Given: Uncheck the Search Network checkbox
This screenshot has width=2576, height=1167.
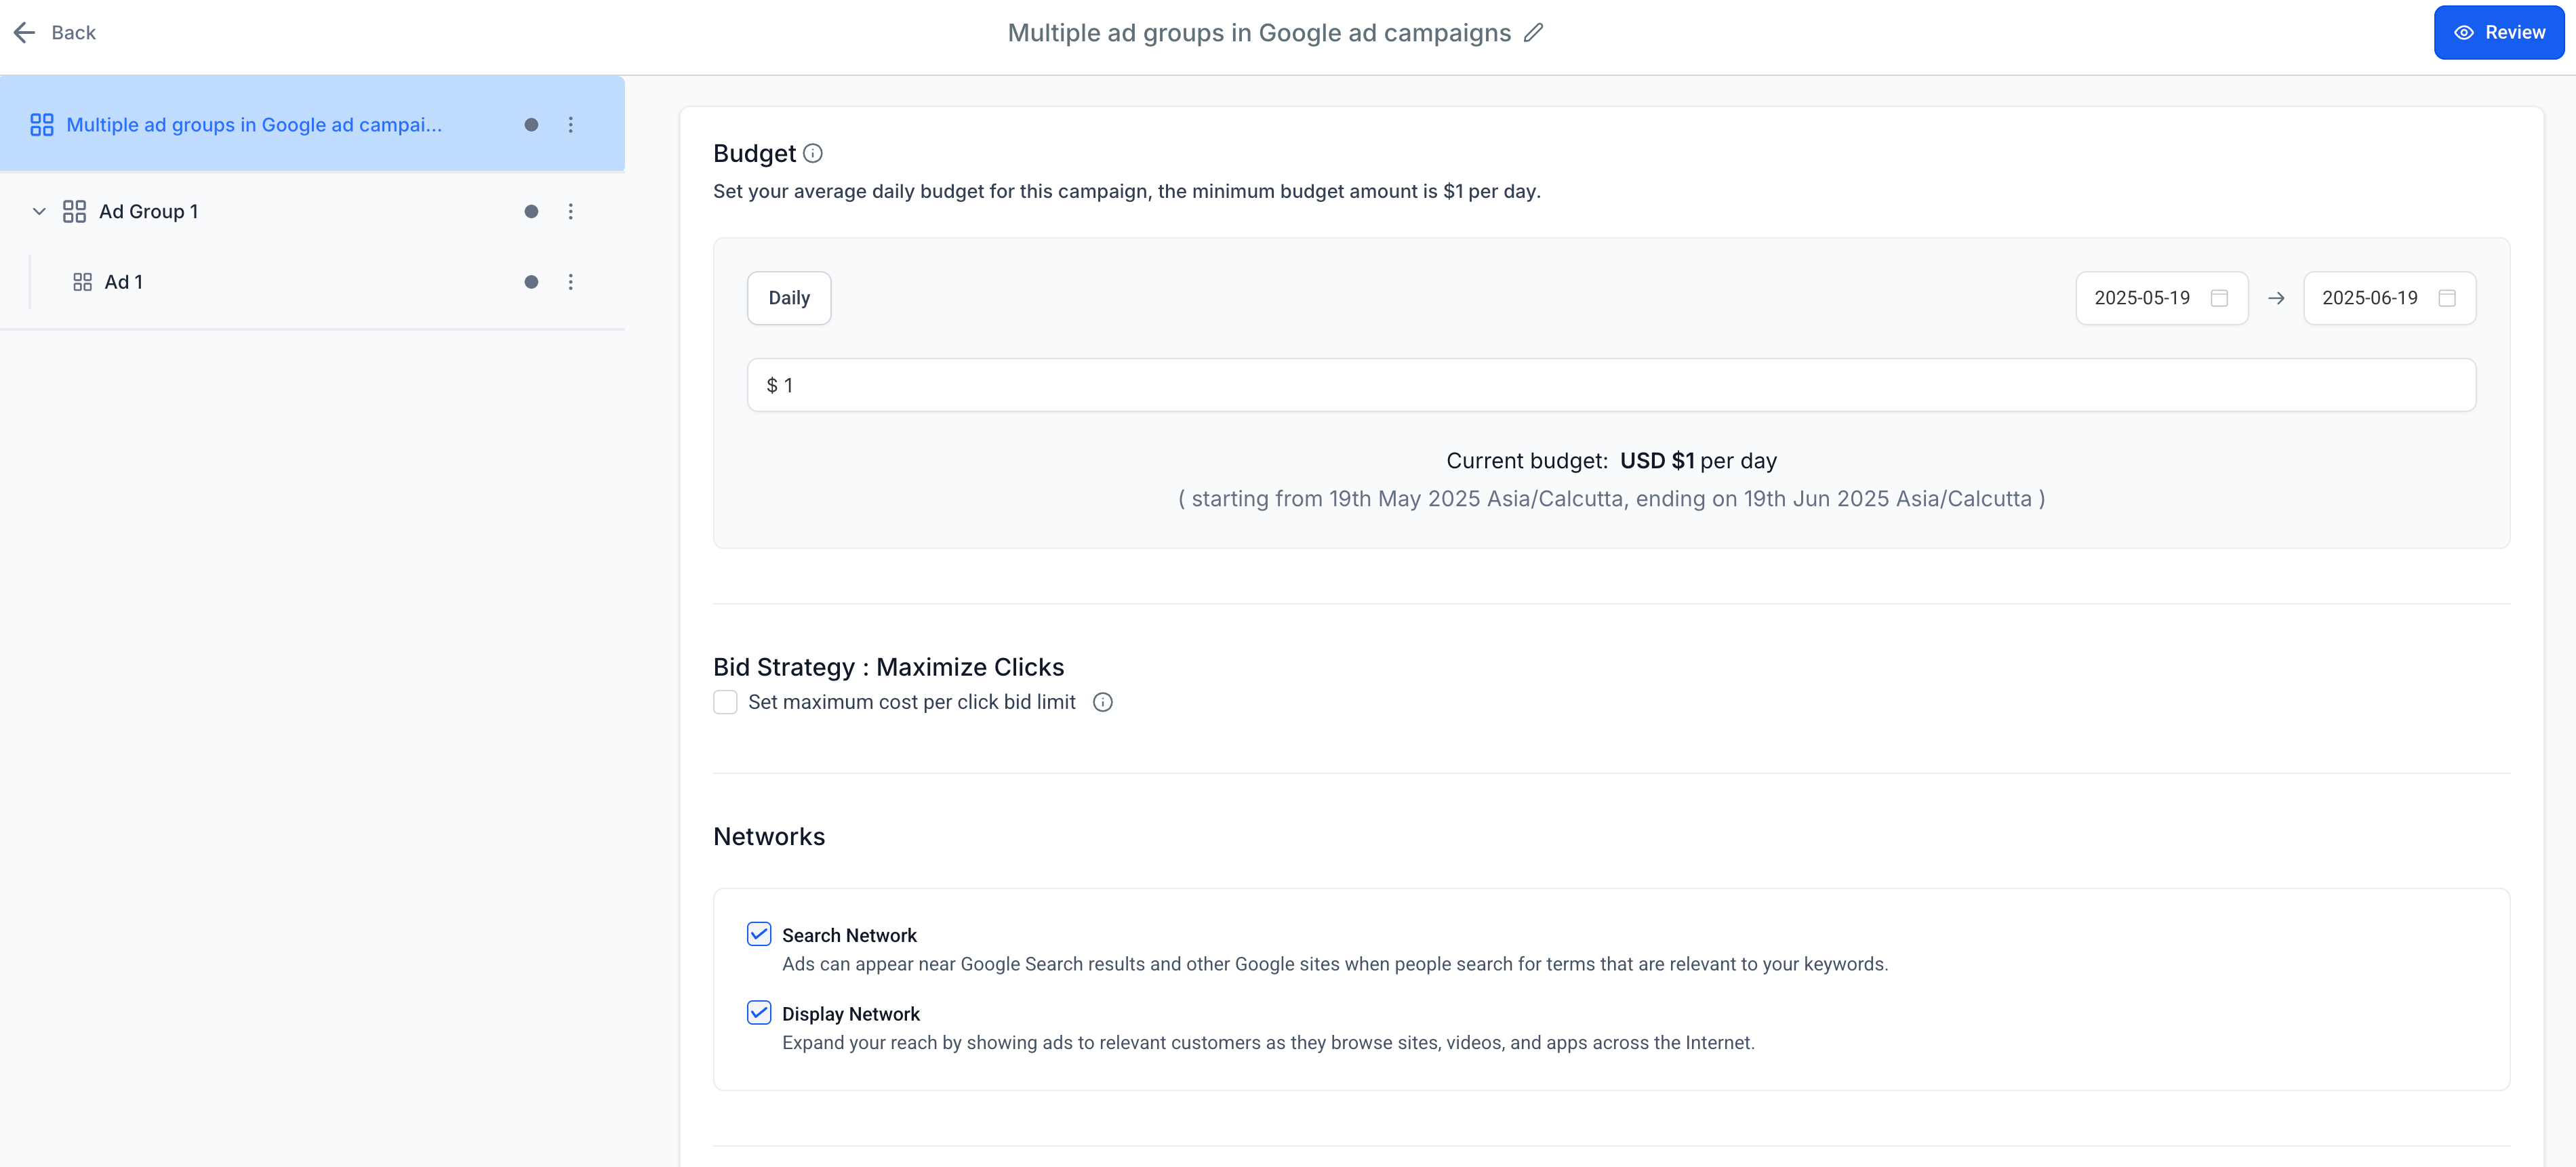Looking at the screenshot, I should [x=759, y=934].
